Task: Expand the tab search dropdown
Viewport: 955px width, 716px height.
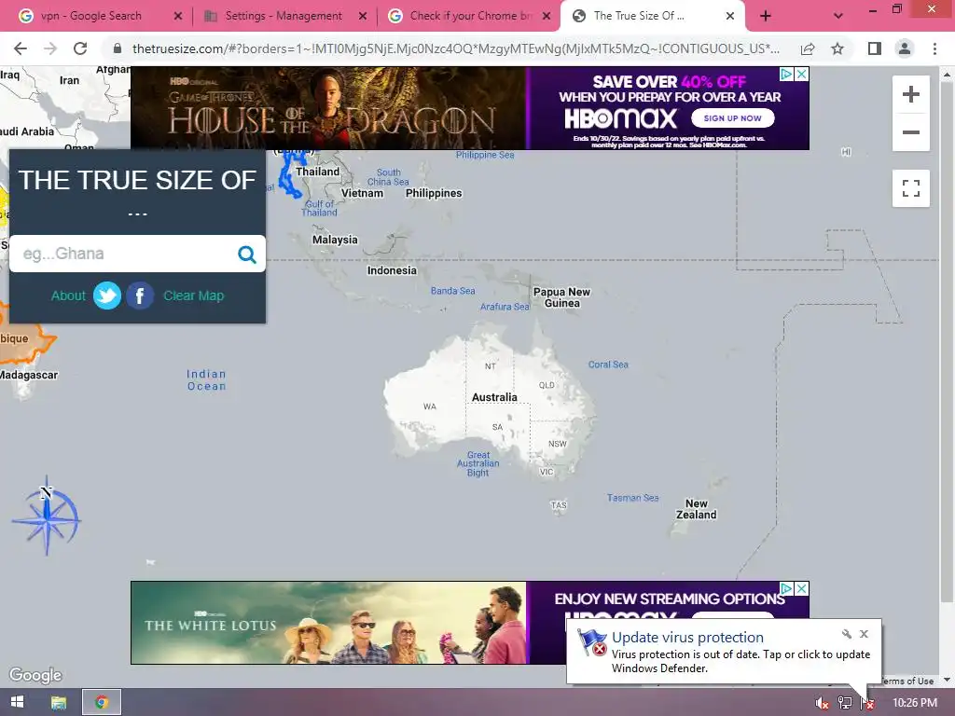Action: pos(838,17)
